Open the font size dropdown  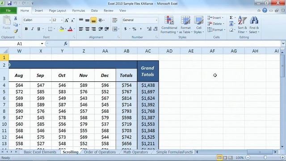(x=62, y=20)
